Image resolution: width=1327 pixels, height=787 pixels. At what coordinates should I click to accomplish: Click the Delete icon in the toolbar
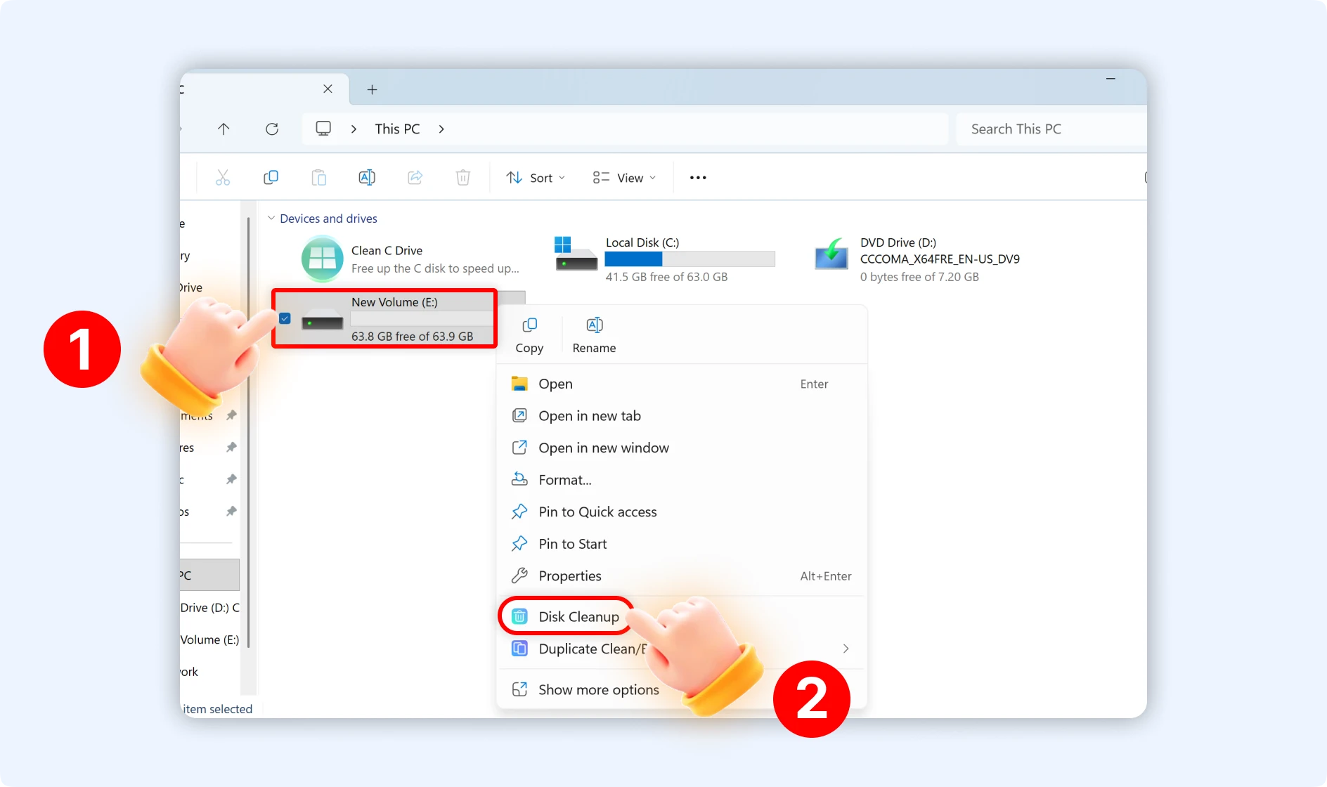462,177
